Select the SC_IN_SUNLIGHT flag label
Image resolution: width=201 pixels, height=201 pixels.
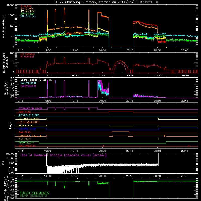29,119
